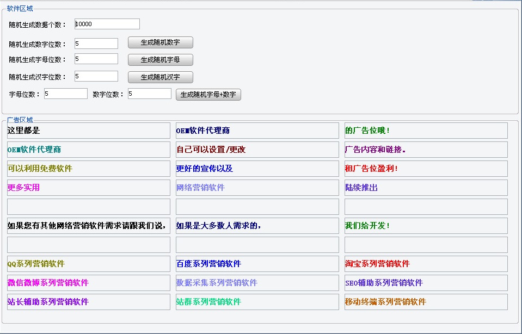The width and height of the screenshot is (522, 334).
Task: Open the 微信微博系列营销软件 ad link
Action: pyautogui.click(x=48, y=283)
